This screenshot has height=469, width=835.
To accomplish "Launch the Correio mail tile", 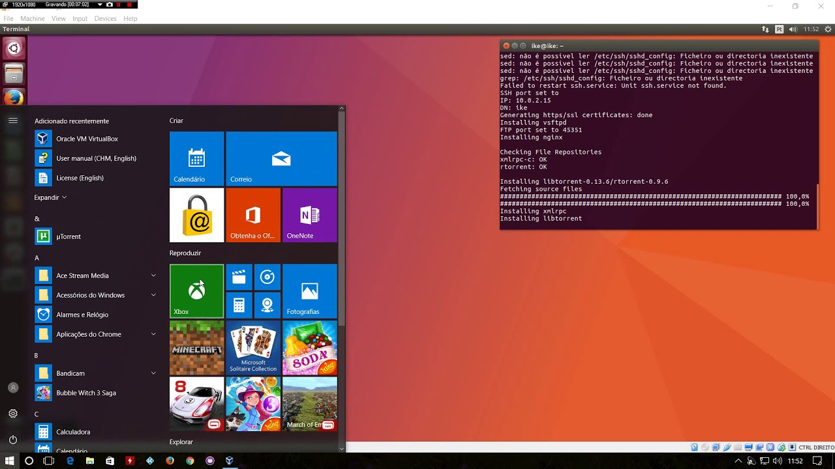I will 281,158.
